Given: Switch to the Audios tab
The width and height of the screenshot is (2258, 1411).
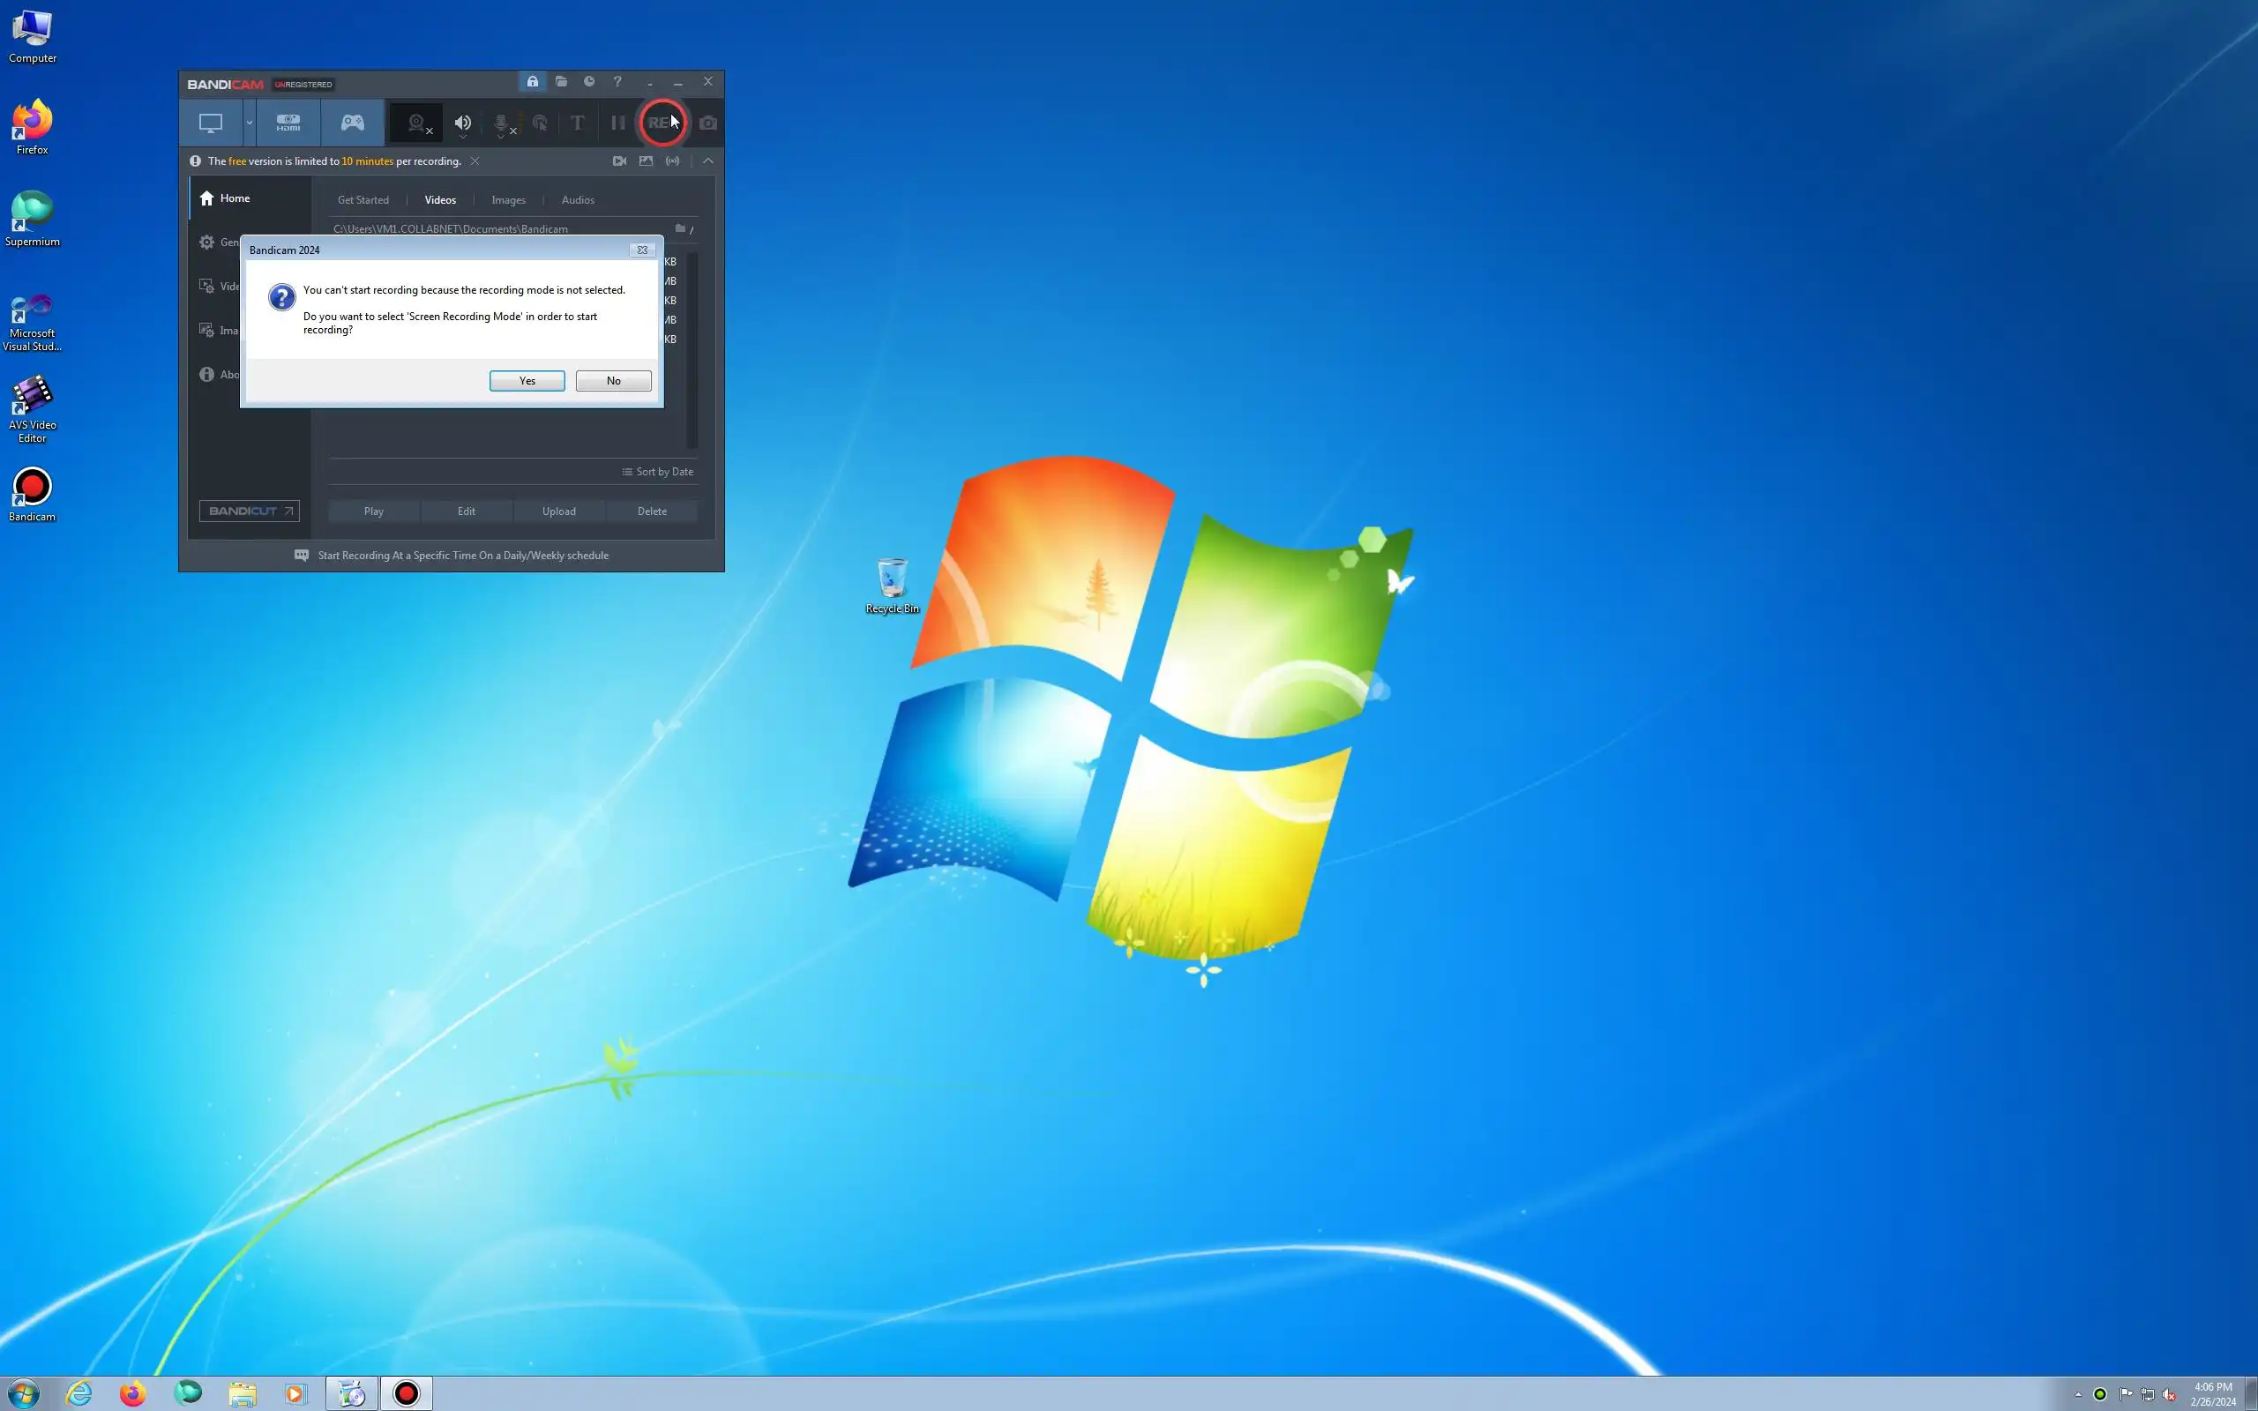Looking at the screenshot, I should coord(578,201).
